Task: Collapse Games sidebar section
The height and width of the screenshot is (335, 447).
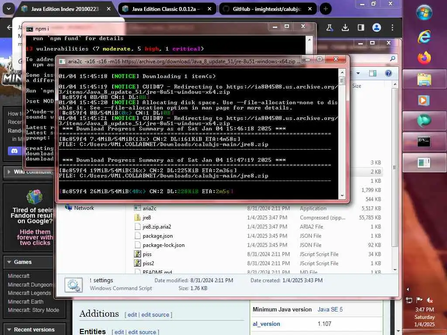Action: [x=10, y=262]
